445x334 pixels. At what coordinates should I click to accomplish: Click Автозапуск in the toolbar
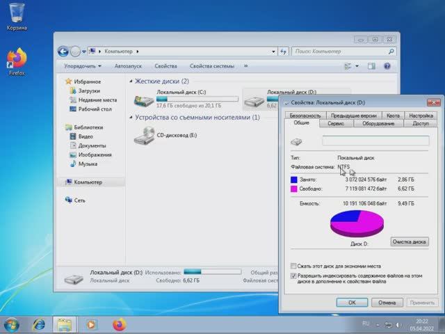tap(128, 66)
